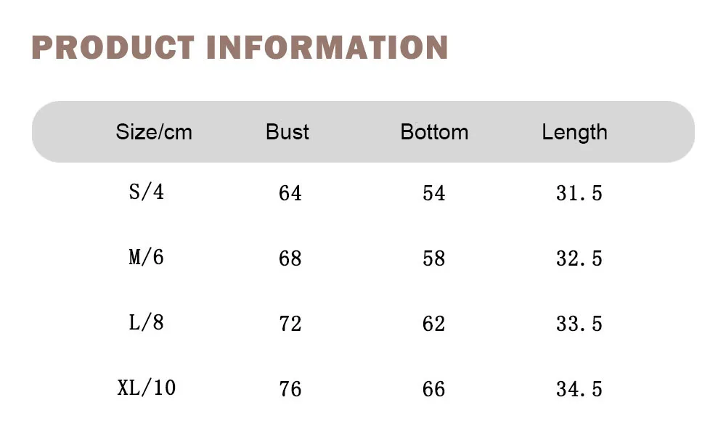Image resolution: width=726 pixels, height=421 pixels.
Task: Click the Bust column header
Action: pyautogui.click(x=287, y=132)
